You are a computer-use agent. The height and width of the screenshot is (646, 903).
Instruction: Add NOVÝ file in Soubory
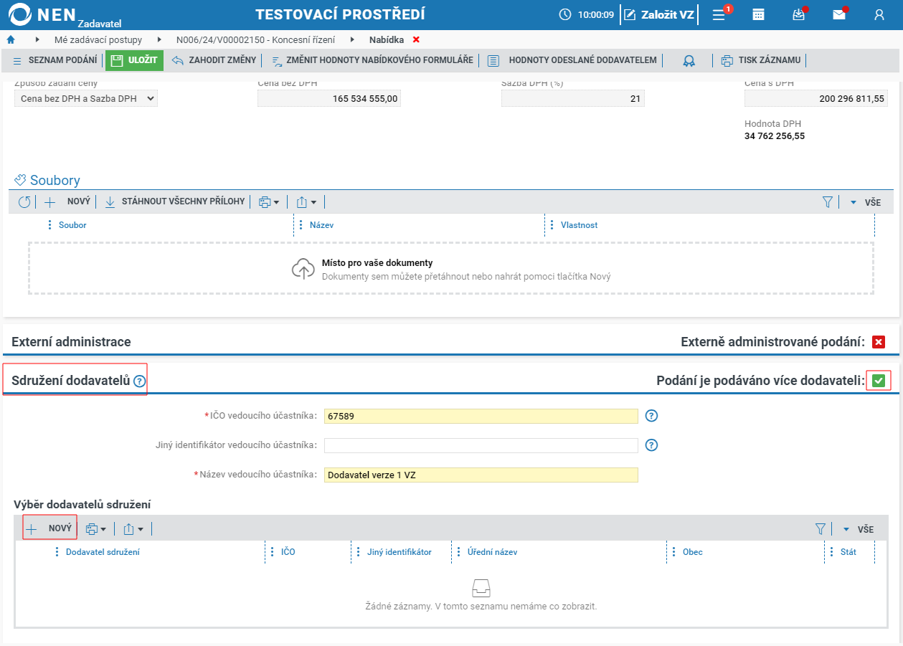tap(67, 202)
